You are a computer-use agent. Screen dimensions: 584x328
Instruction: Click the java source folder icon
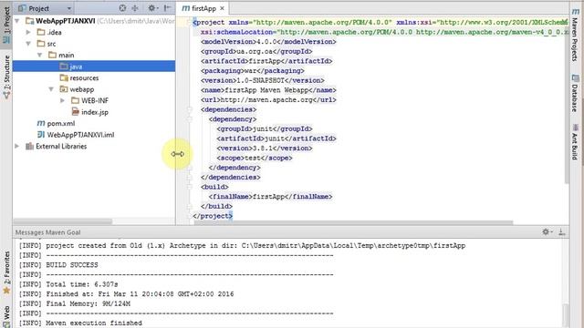(64, 67)
